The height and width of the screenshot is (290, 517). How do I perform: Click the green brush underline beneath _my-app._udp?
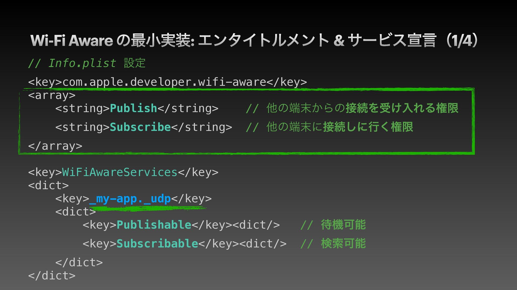[x=148, y=208]
